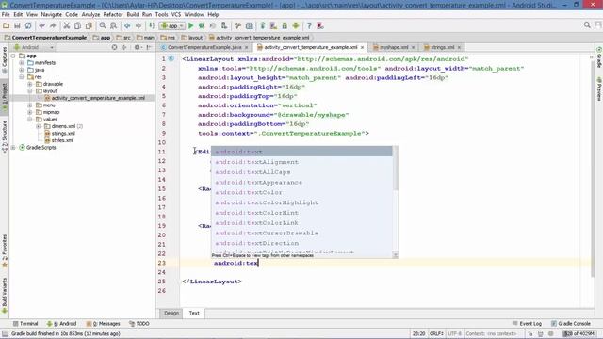This screenshot has width=603, height=339.
Task: Select android:textColor suggestion
Action: [301, 192]
